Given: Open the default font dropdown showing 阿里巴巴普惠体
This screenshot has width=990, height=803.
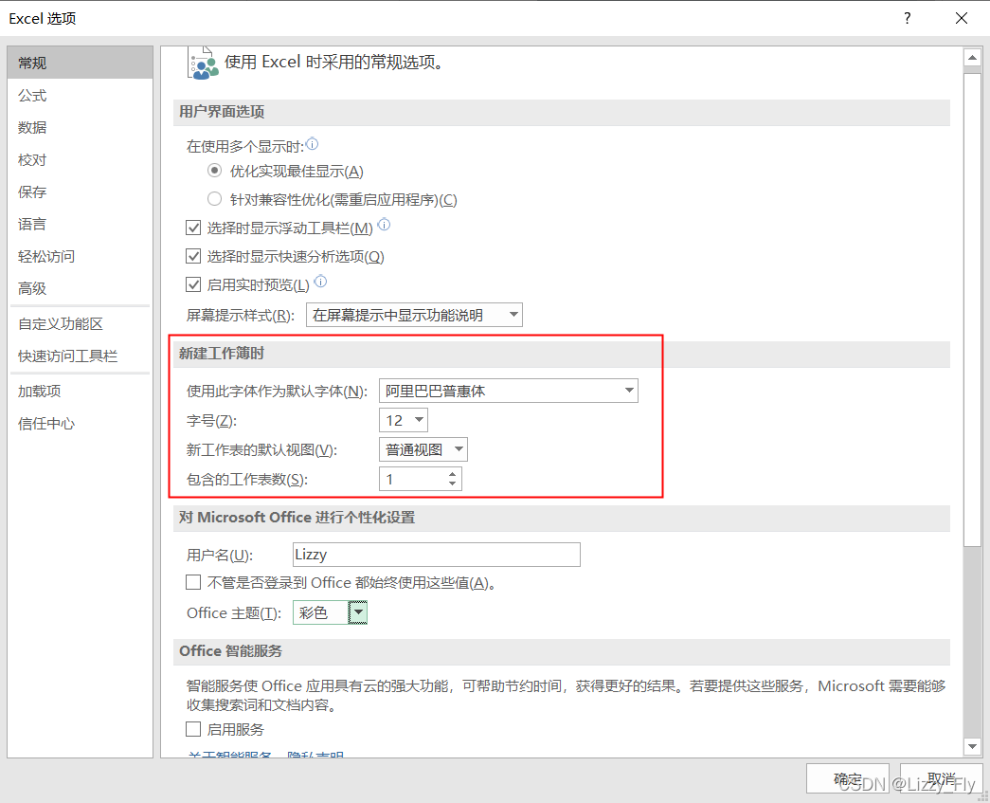Looking at the screenshot, I should 628,390.
